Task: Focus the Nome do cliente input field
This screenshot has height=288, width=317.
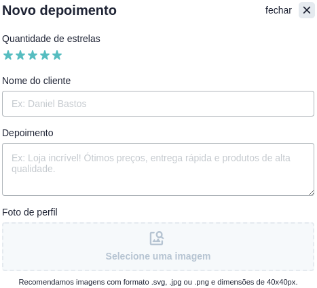Action: pos(158,104)
